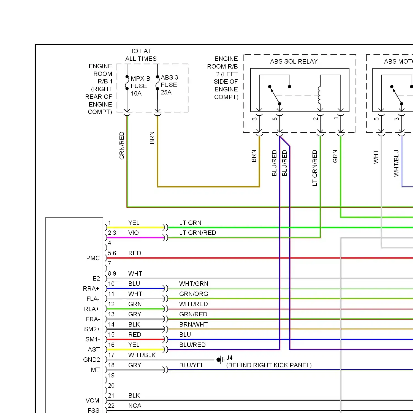Click the 'FRA-' terminal label
This screenshot has height=413, width=413.
pyautogui.click(x=93, y=319)
